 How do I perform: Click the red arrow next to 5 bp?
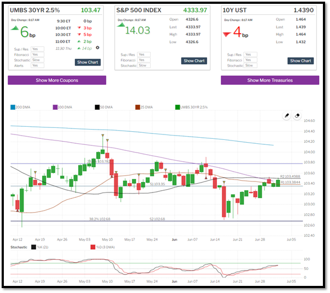(x=79, y=34)
